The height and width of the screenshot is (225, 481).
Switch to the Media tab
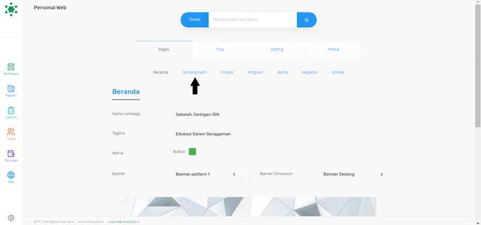(334, 49)
